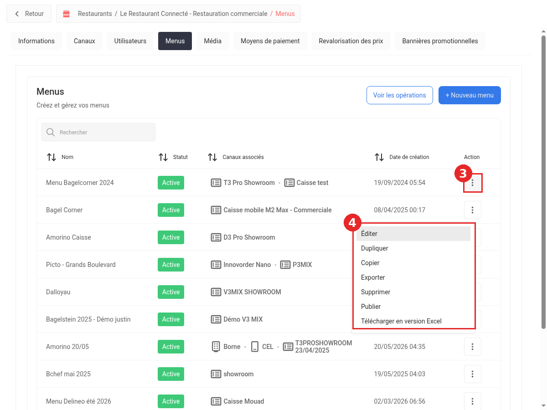The width and height of the screenshot is (547, 410).
Task: Focus the Rechercher search field
Action: 98,132
